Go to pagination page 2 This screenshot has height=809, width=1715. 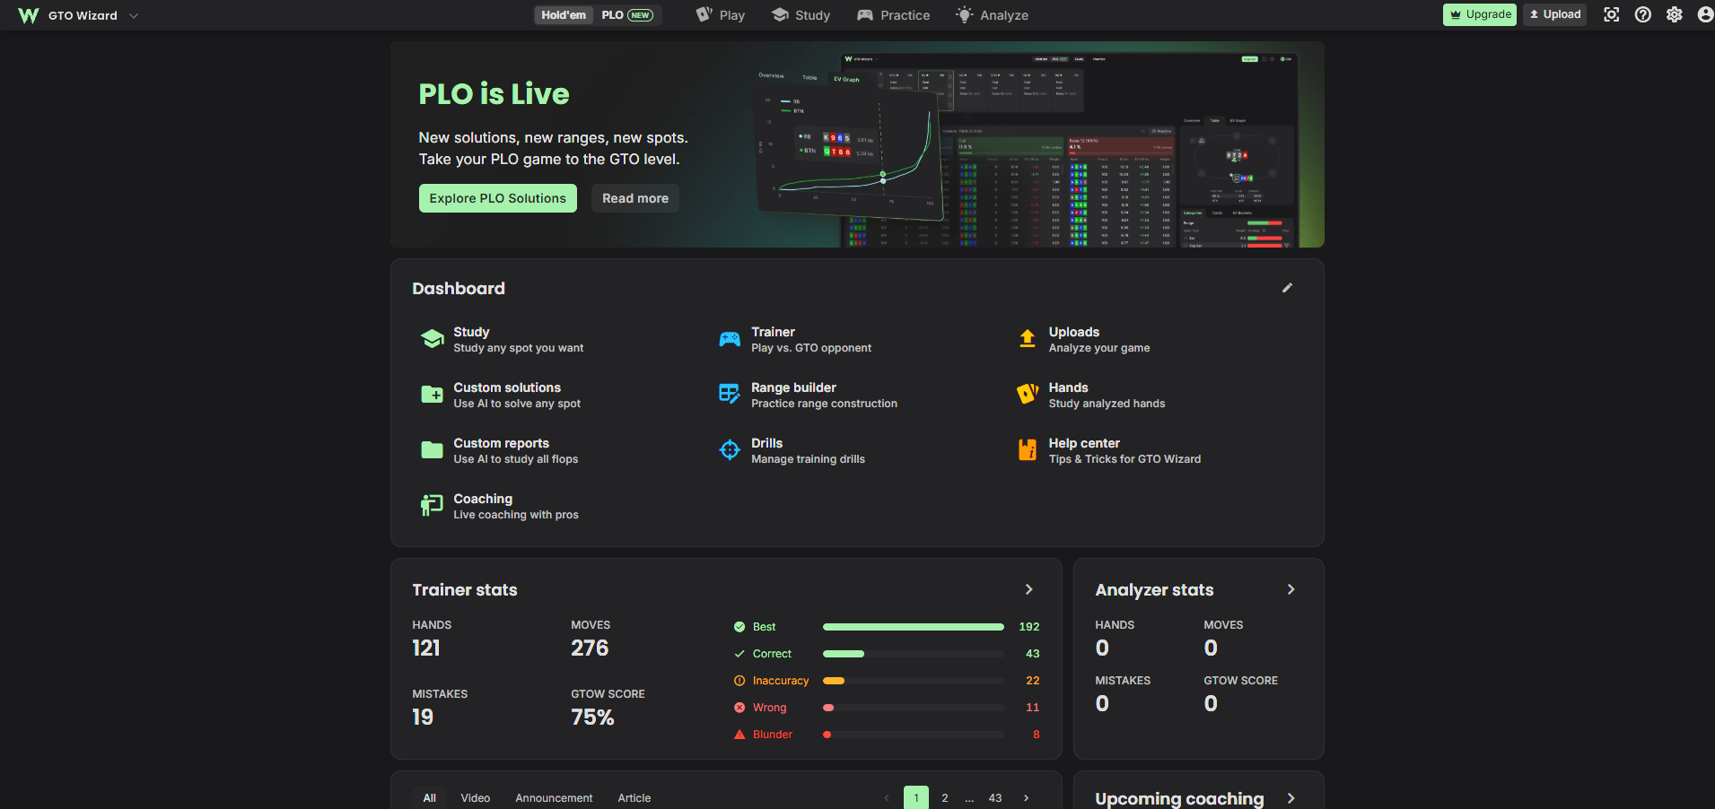click(945, 798)
